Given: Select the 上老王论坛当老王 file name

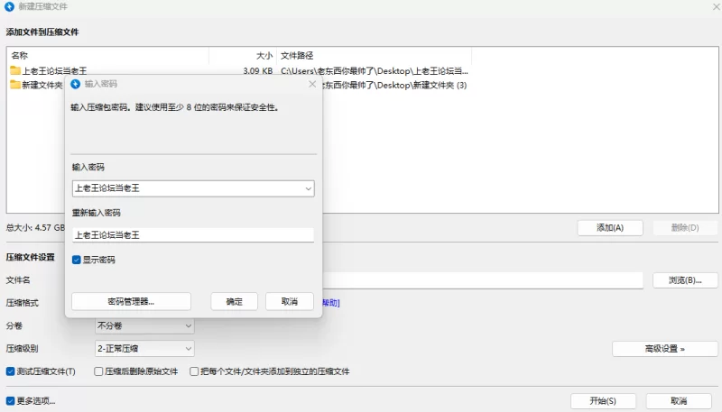Looking at the screenshot, I should point(54,71).
